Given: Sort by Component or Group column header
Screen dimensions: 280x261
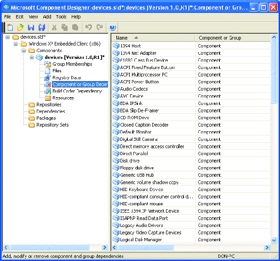Looking at the screenshot, I should [x=233, y=38].
